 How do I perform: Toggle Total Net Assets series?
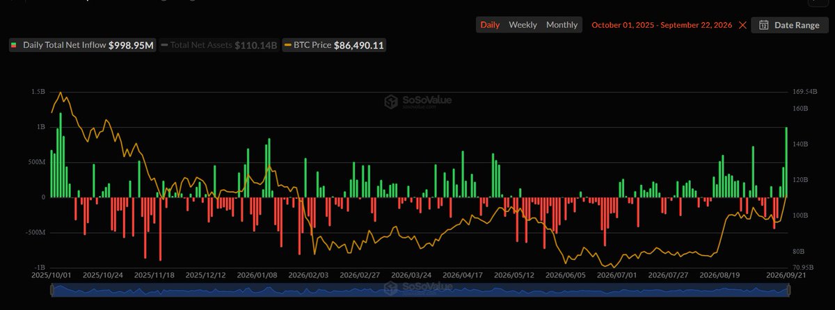point(219,45)
